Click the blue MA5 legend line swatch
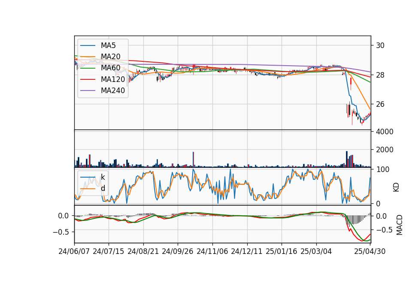 (88, 46)
